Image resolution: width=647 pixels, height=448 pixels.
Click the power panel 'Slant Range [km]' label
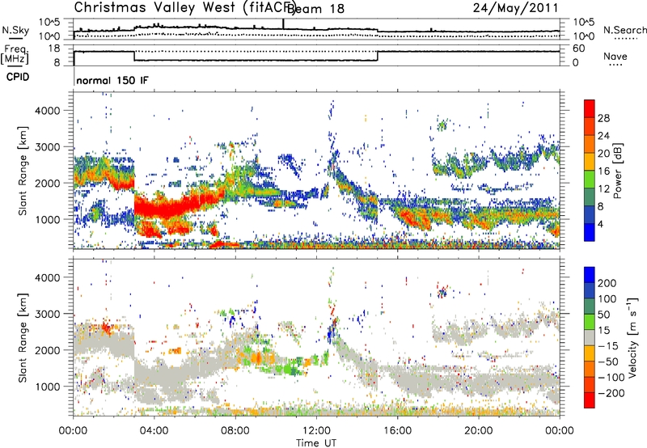pyautogui.click(x=23, y=171)
